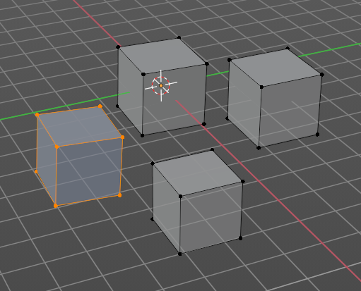The height and width of the screenshot is (291, 361).
Task: Click lowest bottom vertex of foreground cube
Action: tap(180, 254)
